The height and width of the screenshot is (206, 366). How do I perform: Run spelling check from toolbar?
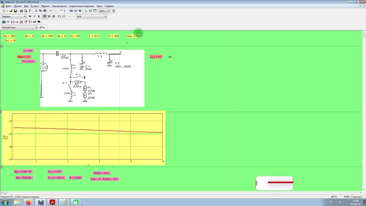30,11
